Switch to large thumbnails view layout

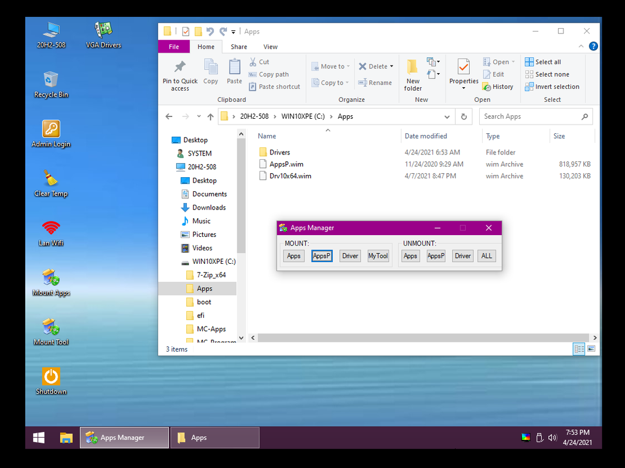click(591, 349)
